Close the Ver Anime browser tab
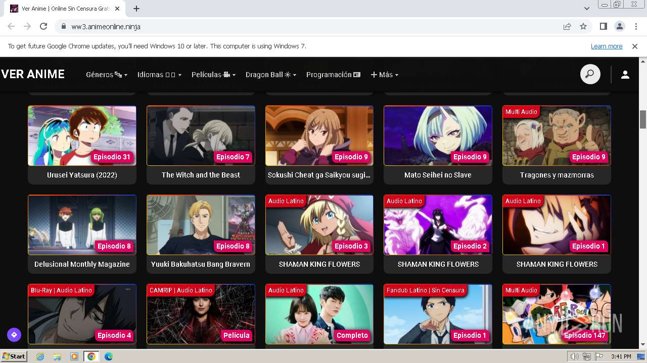 point(118,9)
